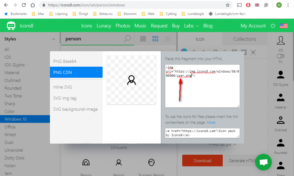Open the green profile avatar M
294x176 pixels.
point(279,5)
